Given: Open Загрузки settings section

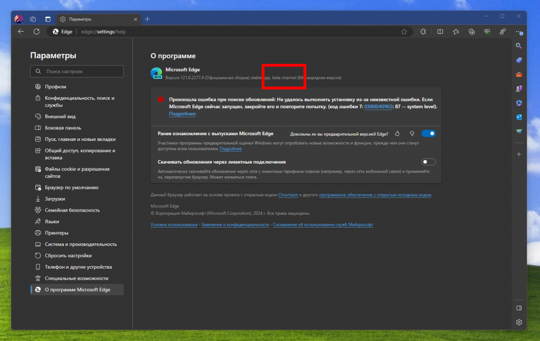Looking at the screenshot, I should pyautogui.click(x=77, y=199).
